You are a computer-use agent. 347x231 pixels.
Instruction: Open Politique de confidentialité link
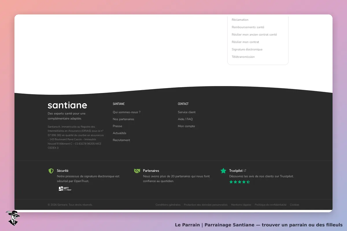tap(271, 205)
